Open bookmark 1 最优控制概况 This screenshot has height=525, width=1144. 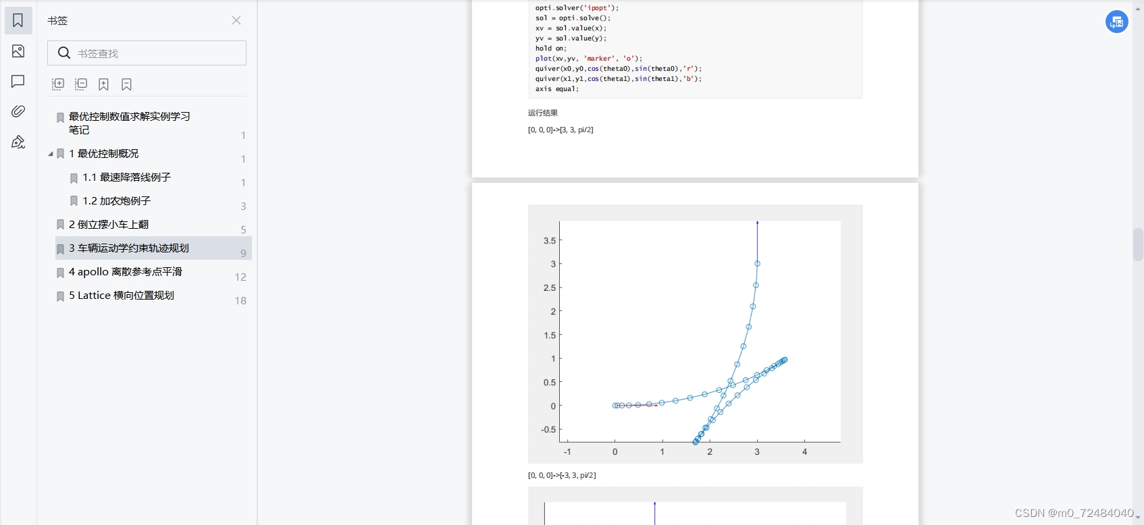pos(103,154)
